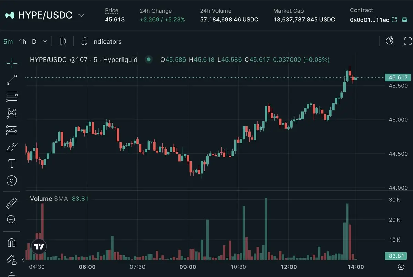Click the 24h Volume 57,184,698.46 USDC value
This screenshot has width=413, height=277.
click(229, 20)
